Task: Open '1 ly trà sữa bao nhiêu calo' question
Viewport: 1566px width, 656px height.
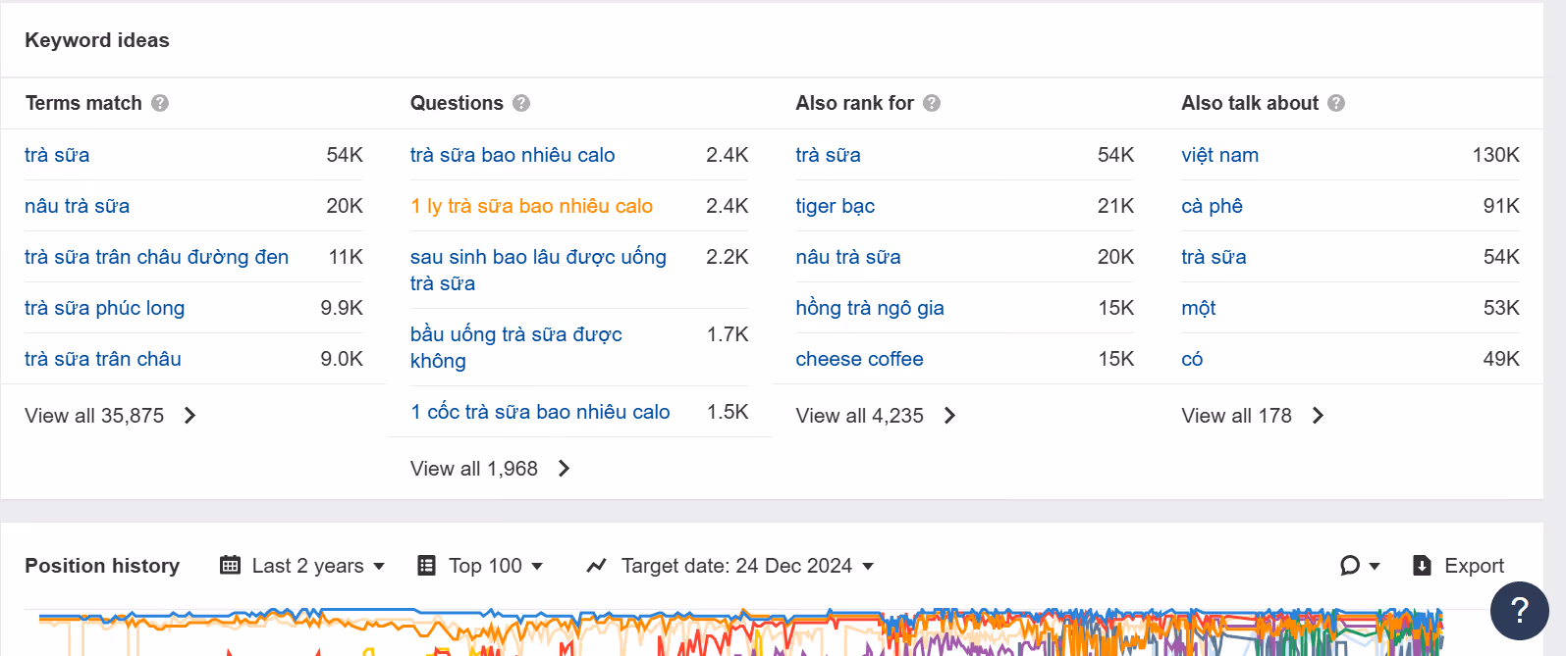Action: click(532, 206)
